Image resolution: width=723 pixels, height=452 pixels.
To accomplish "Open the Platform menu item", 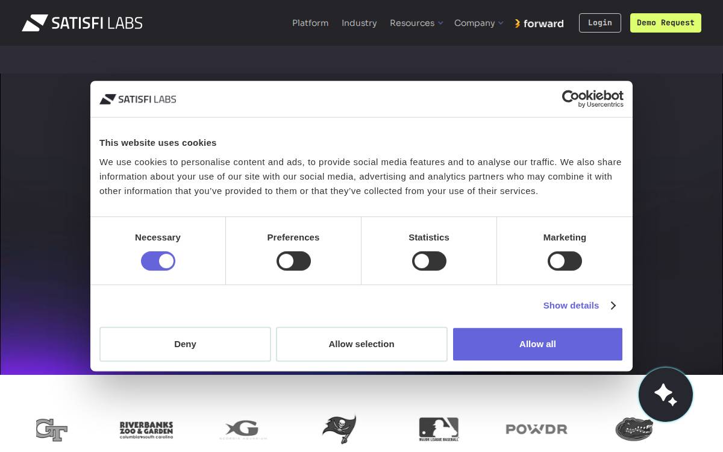I will tap(310, 23).
